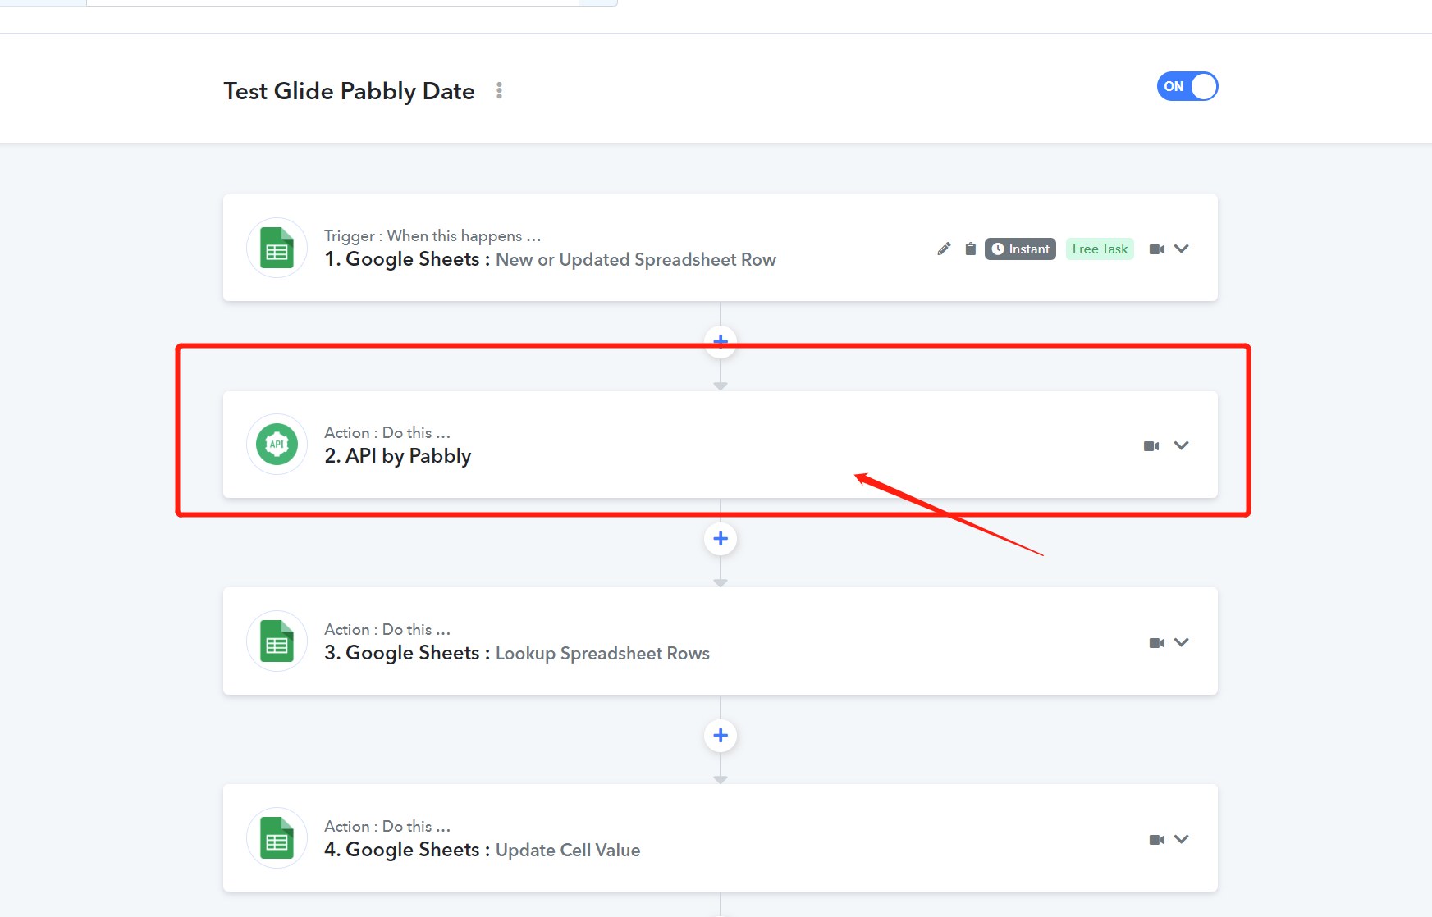Select the New or Updated Spreadsheet Row text

pyautogui.click(x=636, y=260)
